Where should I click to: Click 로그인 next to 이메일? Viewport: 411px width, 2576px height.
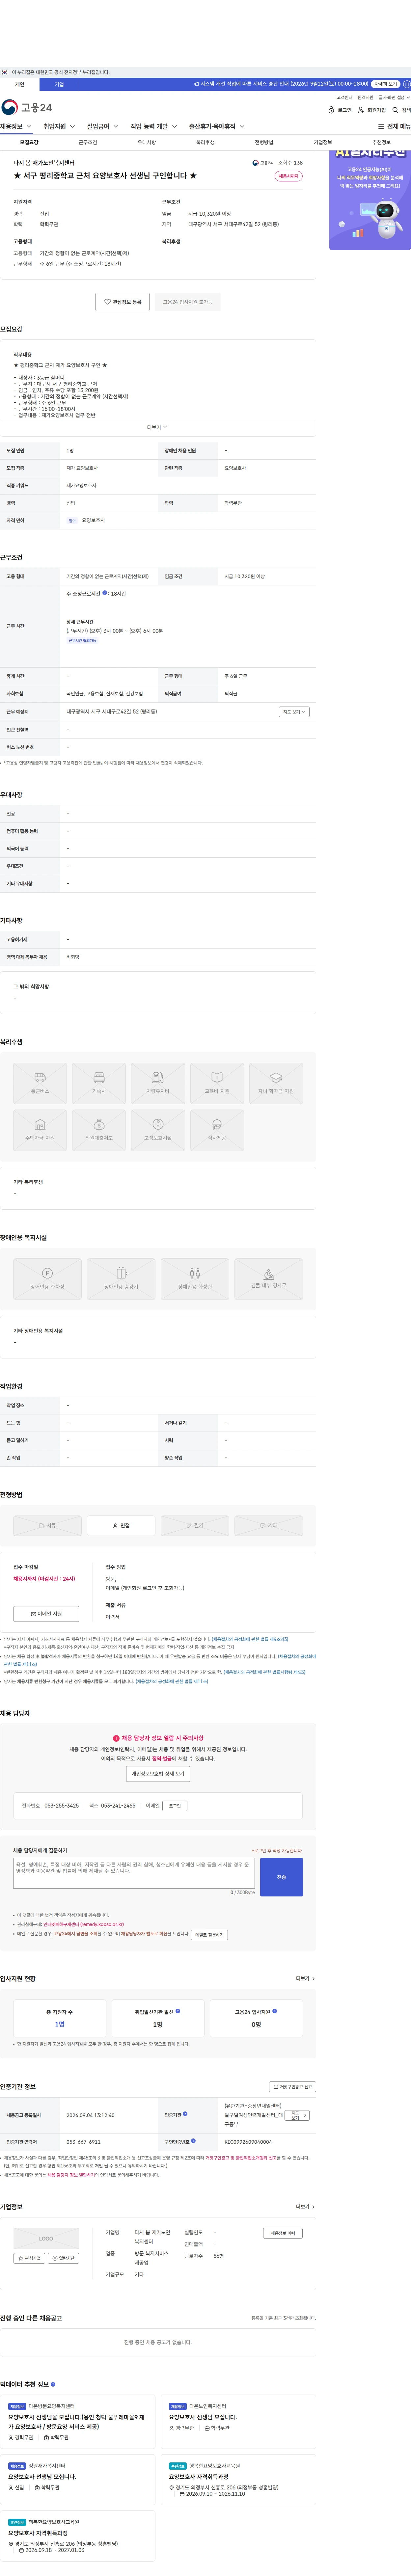coord(175,1806)
